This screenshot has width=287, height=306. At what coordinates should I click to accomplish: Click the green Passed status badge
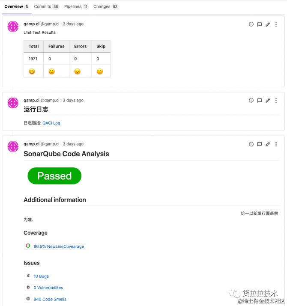(x=54, y=176)
